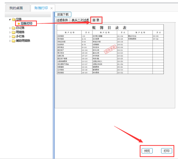This screenshot has width=178, height=159.
Task: Click the 在建工程 cell
Action: pyautogui.click(x=69, y=56)
